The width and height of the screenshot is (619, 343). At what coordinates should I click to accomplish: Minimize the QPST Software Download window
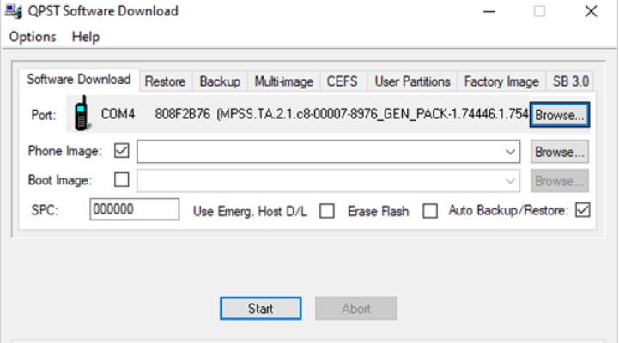[489, 11]
